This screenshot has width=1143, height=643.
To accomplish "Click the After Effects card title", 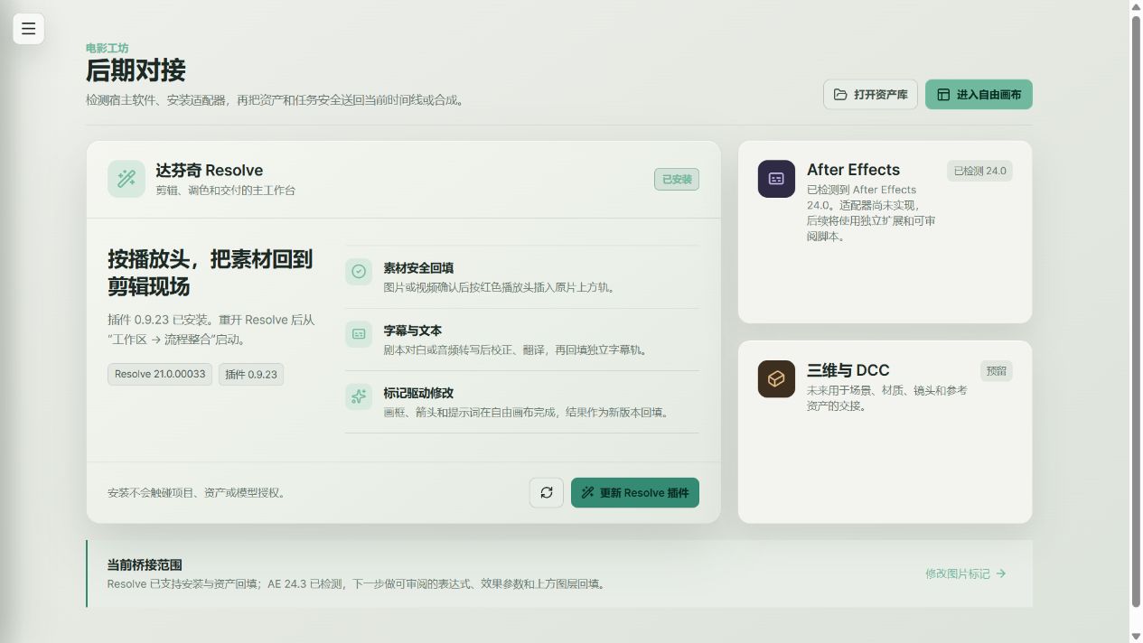I will point(853,170).
